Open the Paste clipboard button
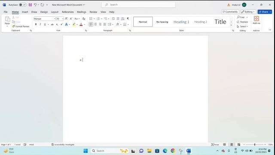The width and height of the screenshot is (275, 155). 7,21
